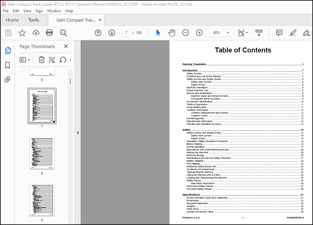The height and width of the screenshot is (225, 313).
Task: Click the print pages thumbnail icon
Action: click(52, 60)
